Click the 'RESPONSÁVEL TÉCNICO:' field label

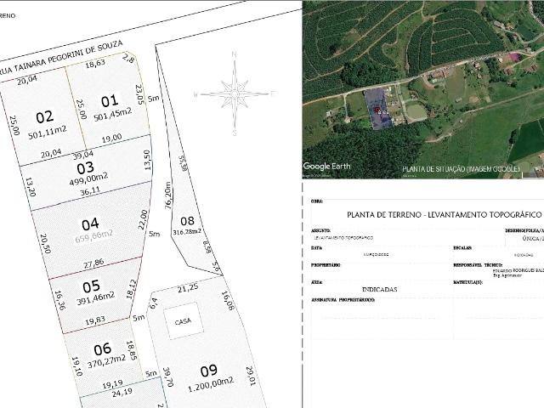478,265
